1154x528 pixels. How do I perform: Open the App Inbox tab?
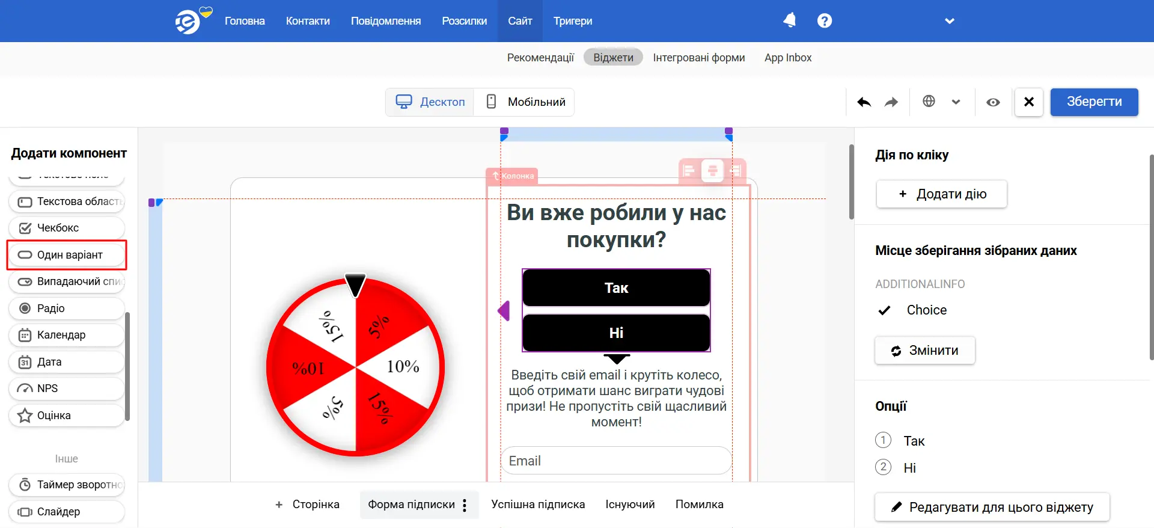(x=788, y=58)
